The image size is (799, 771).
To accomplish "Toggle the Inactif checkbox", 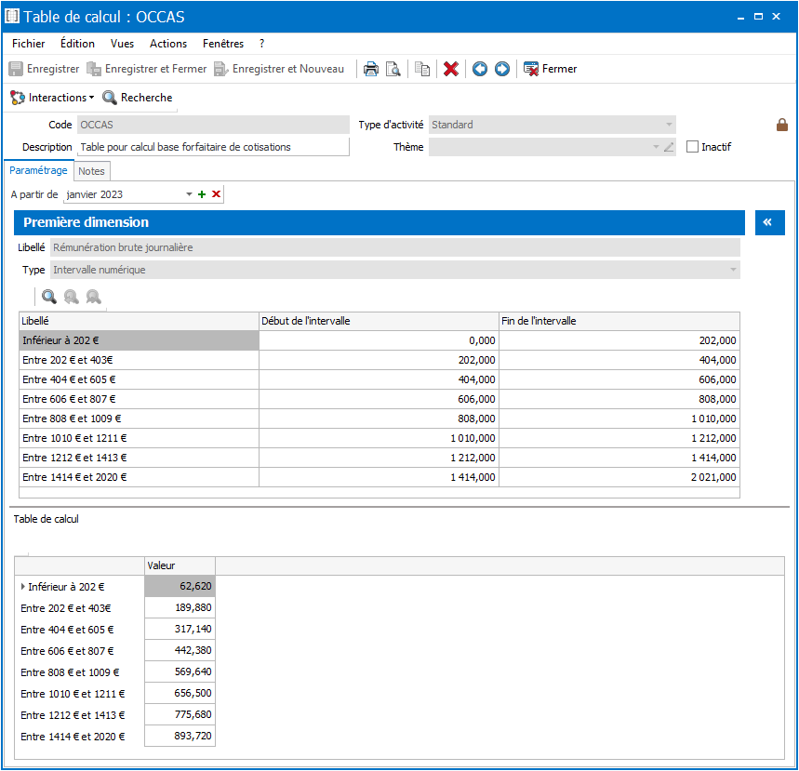I will click(x=692, y=147).
